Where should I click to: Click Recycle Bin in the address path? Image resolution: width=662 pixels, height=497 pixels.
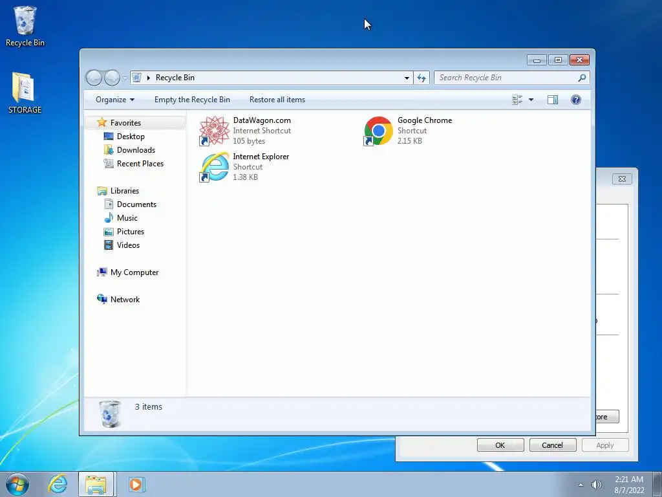tap(175, 78)
